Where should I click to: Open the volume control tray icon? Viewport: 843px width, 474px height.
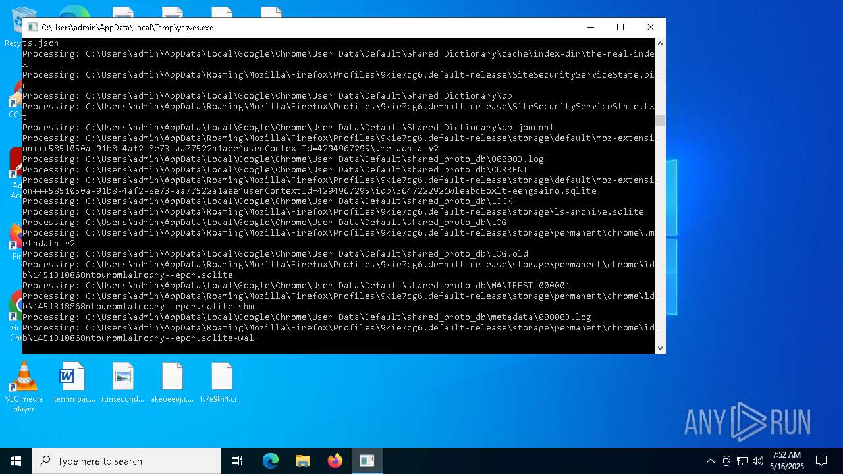click(x=758, y=461)
